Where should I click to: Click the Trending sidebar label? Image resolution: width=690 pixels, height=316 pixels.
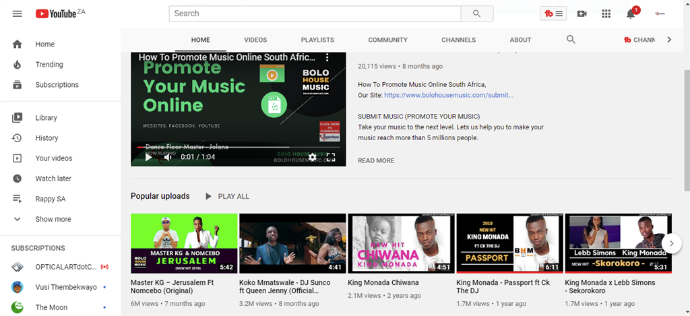tap(49, 64)
